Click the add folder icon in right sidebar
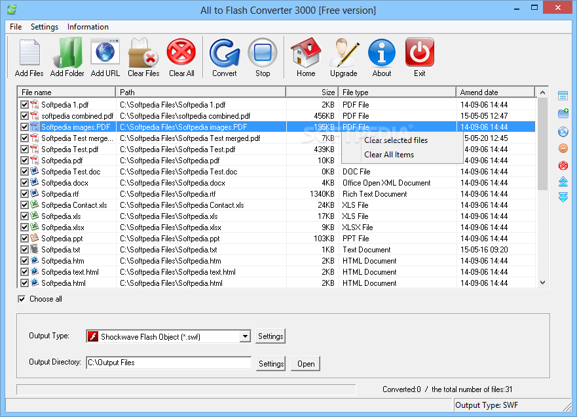Image resolution: width=577 pixels, height=417 pixels. click(x=563, y=113)
